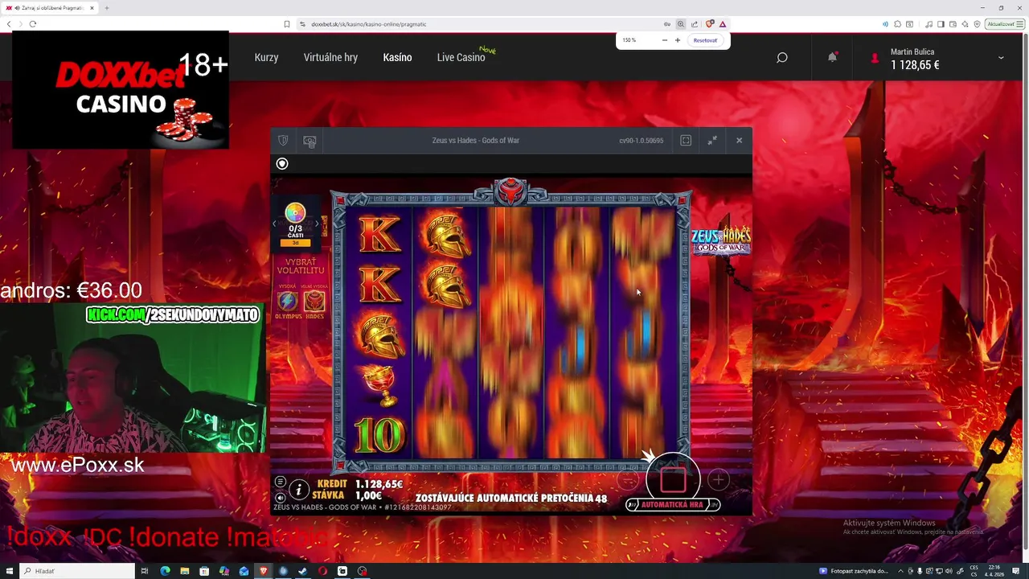Open Opera from taskbar

pos(322,571)
